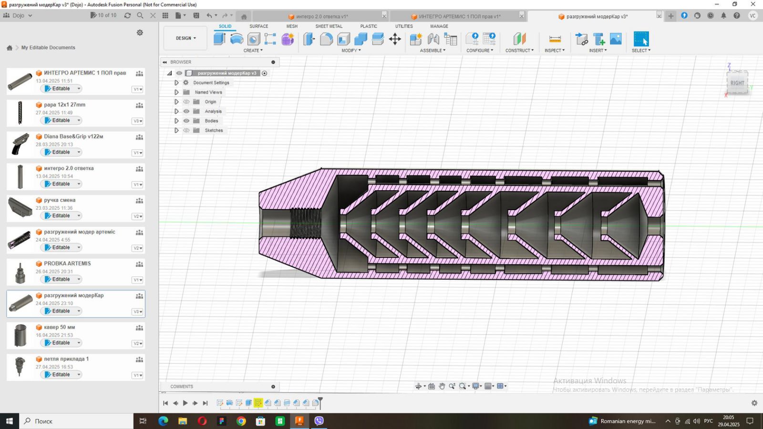Open the DESIGN workspace dropdown

point(186,38)
